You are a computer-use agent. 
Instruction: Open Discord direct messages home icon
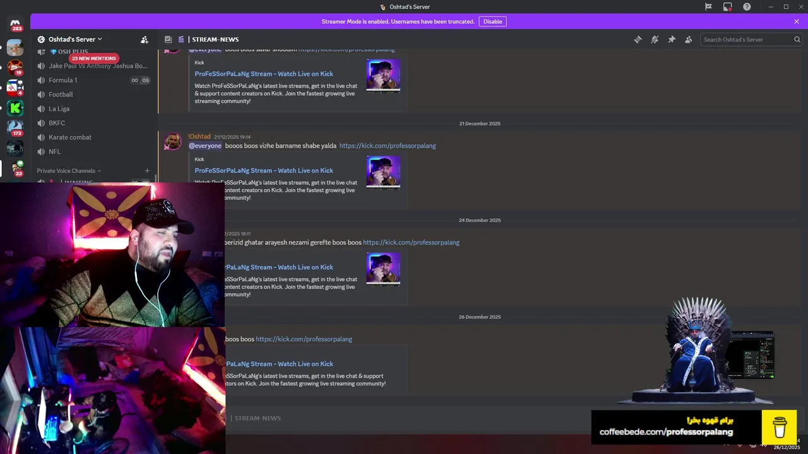15,23
